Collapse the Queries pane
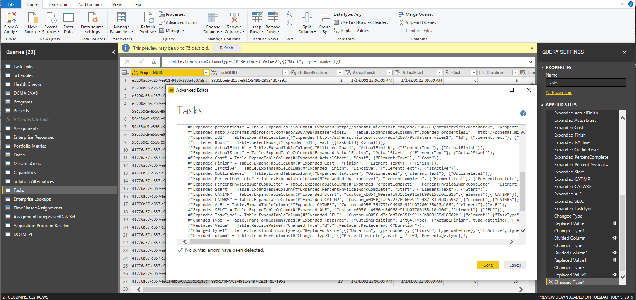Viewport: 636px width, 300px height. point(113,52)
